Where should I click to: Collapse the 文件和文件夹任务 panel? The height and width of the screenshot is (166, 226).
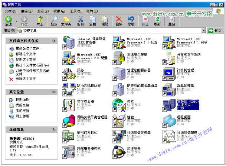coord(54,41)
